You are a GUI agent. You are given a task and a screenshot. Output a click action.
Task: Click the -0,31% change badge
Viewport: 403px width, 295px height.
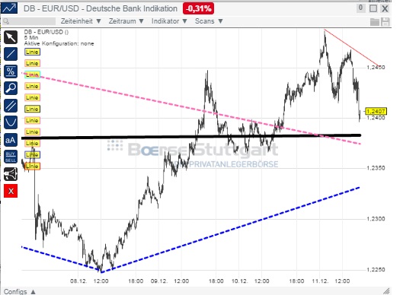pyautogui.click(x=198, y=8)
